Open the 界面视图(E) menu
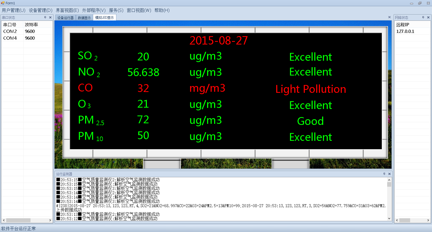This screenshot has height=232, width=432. pyautogui.click(x=67, y=10)
